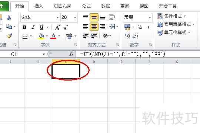200x133 pixels.
Task: Decrease indent
Action: [86, 36]
